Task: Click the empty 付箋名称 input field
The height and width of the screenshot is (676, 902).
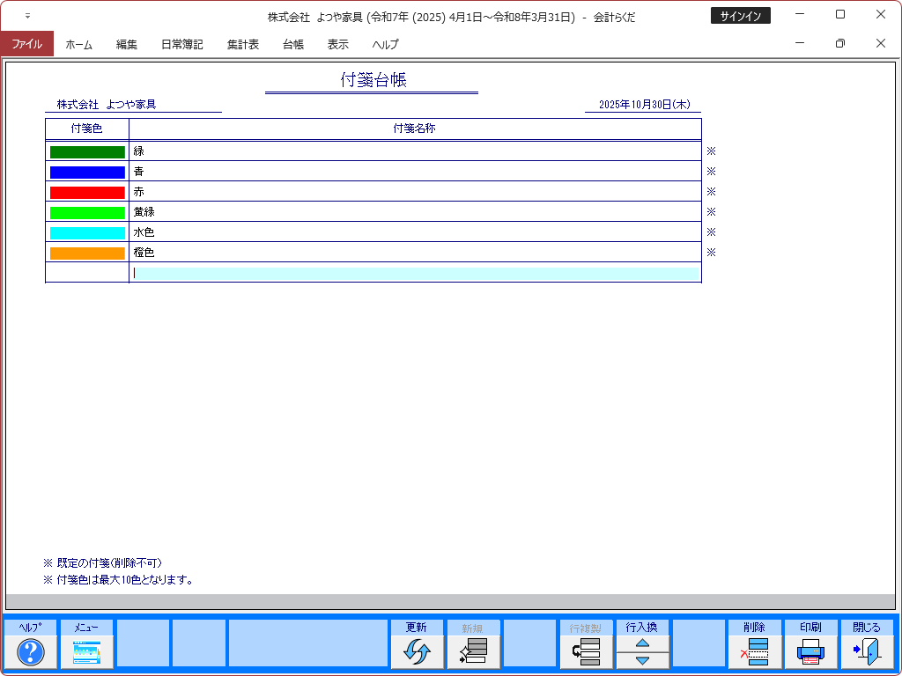Action: pos(415,274)
